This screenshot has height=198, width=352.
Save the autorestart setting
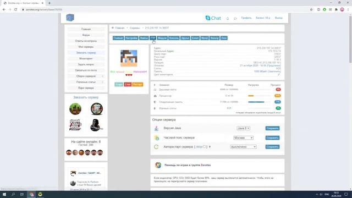click(x=272, y=147)
